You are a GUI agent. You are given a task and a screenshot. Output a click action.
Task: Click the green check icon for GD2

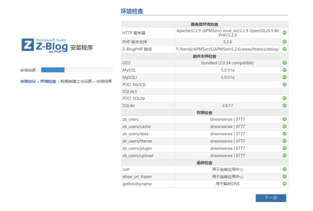[284, 63]
